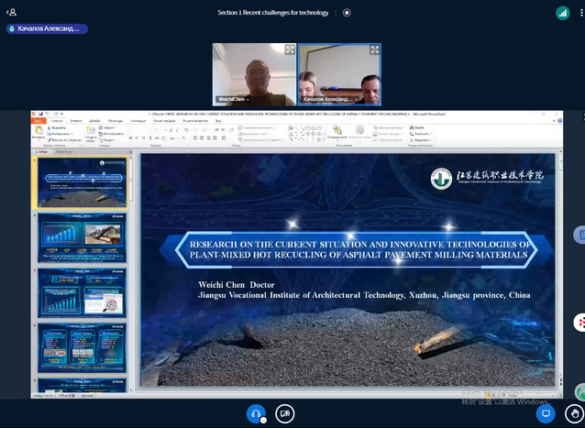Viewport: 585px width, 428px height.
Task: Open the connection status signal icon
Action: click(x=562, y=13)
